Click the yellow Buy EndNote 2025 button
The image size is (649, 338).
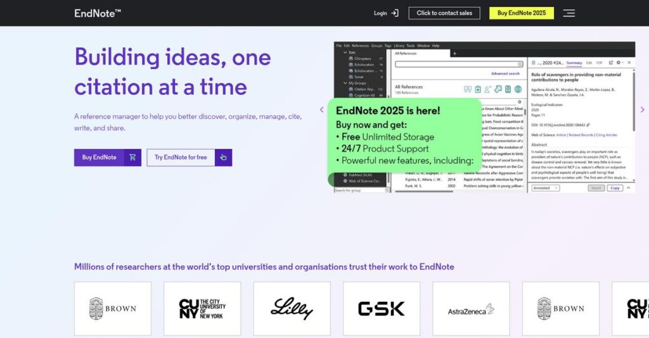point(522,13)
